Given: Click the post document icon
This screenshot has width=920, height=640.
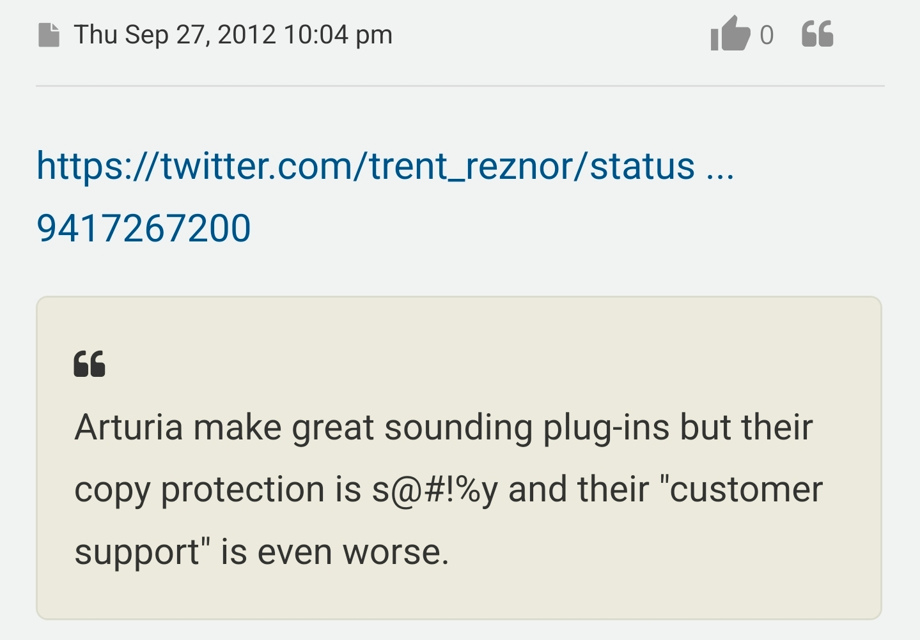Looking at the screenshot, I should pos(49,35).
